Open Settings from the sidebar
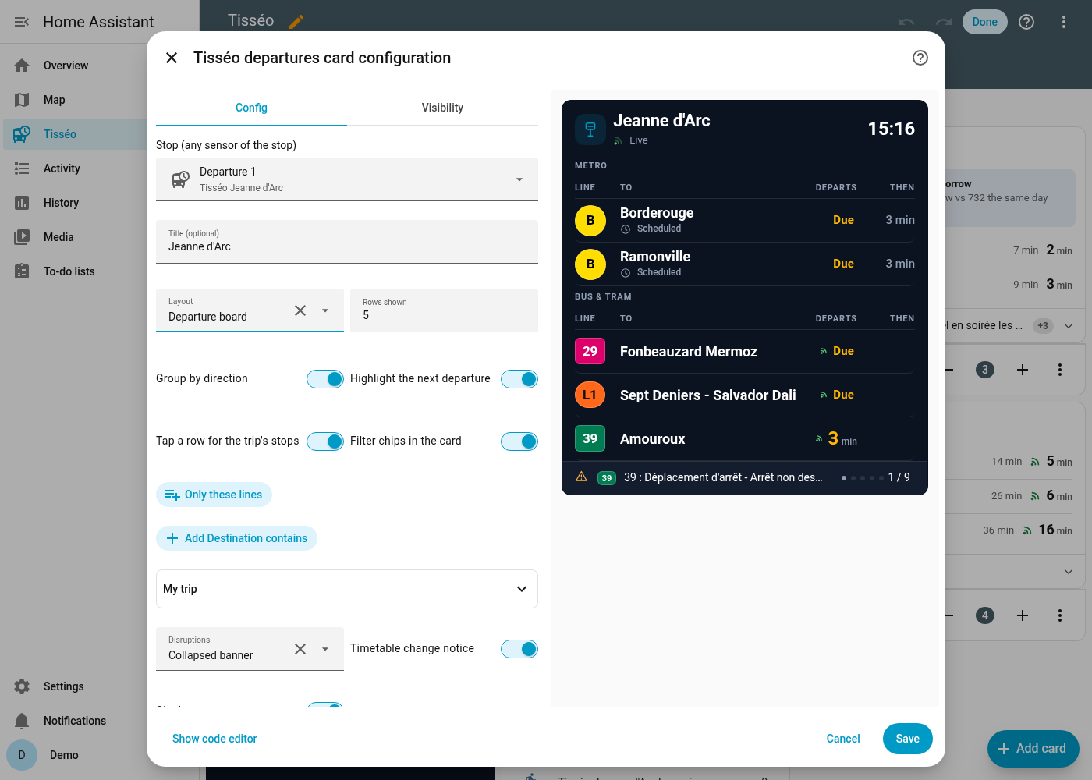 pyautogui.click(x=75, y=686)
